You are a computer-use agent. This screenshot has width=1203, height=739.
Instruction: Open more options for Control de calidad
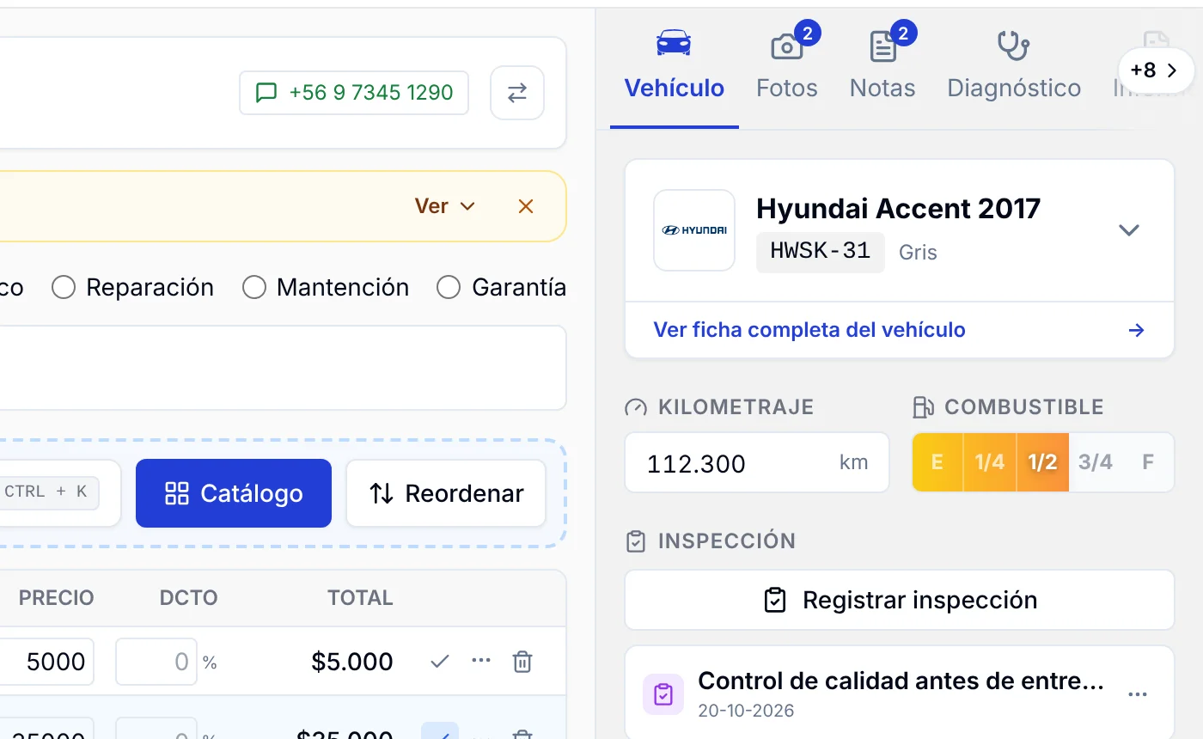pyautogui.click(x=1138, y=694)
